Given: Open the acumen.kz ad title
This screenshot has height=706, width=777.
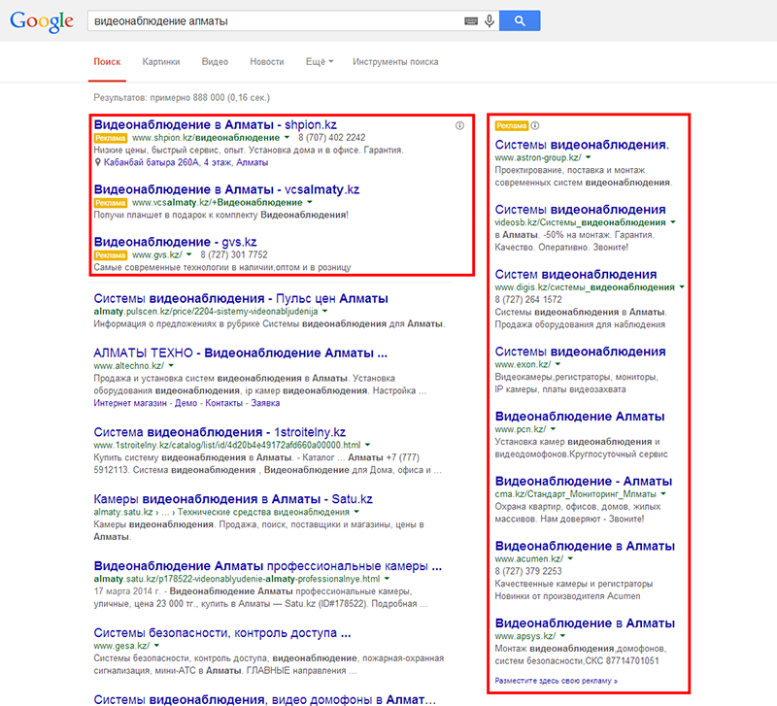Looking at the screenshot, I should 585,546.
